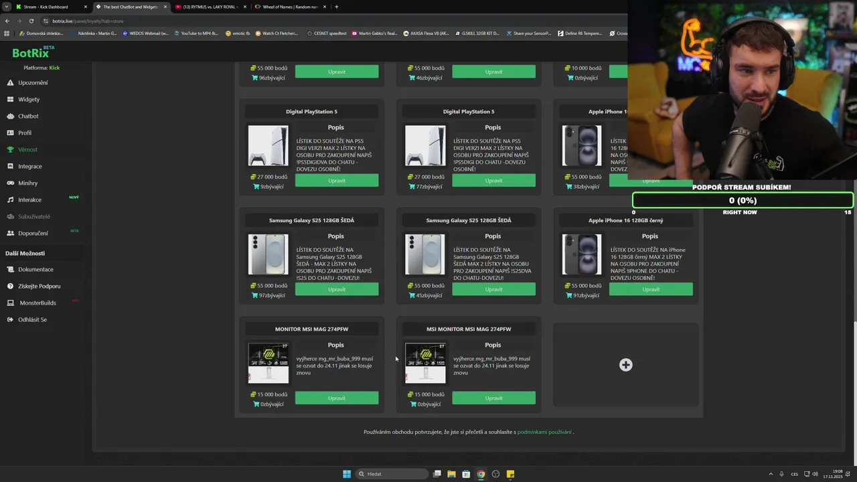
Task: Open G.SKILL 32GB KIT bookmark
Action: 477,33
